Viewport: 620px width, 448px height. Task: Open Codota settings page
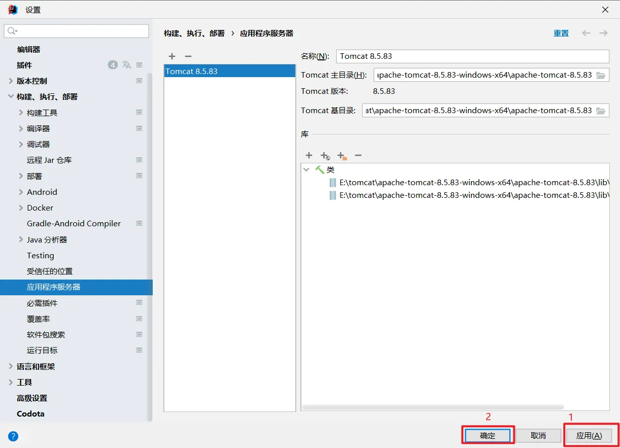point(30,413)
